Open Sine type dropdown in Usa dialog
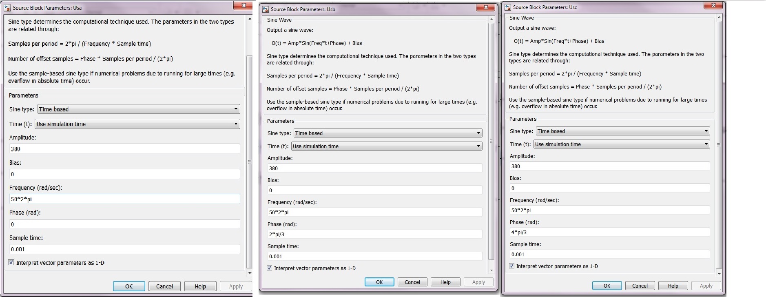 139,109
